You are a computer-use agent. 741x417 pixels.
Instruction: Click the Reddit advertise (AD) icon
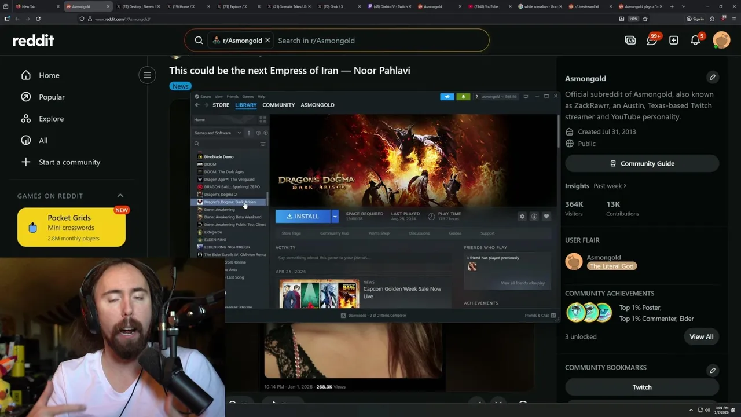click(x=630, y=41)
